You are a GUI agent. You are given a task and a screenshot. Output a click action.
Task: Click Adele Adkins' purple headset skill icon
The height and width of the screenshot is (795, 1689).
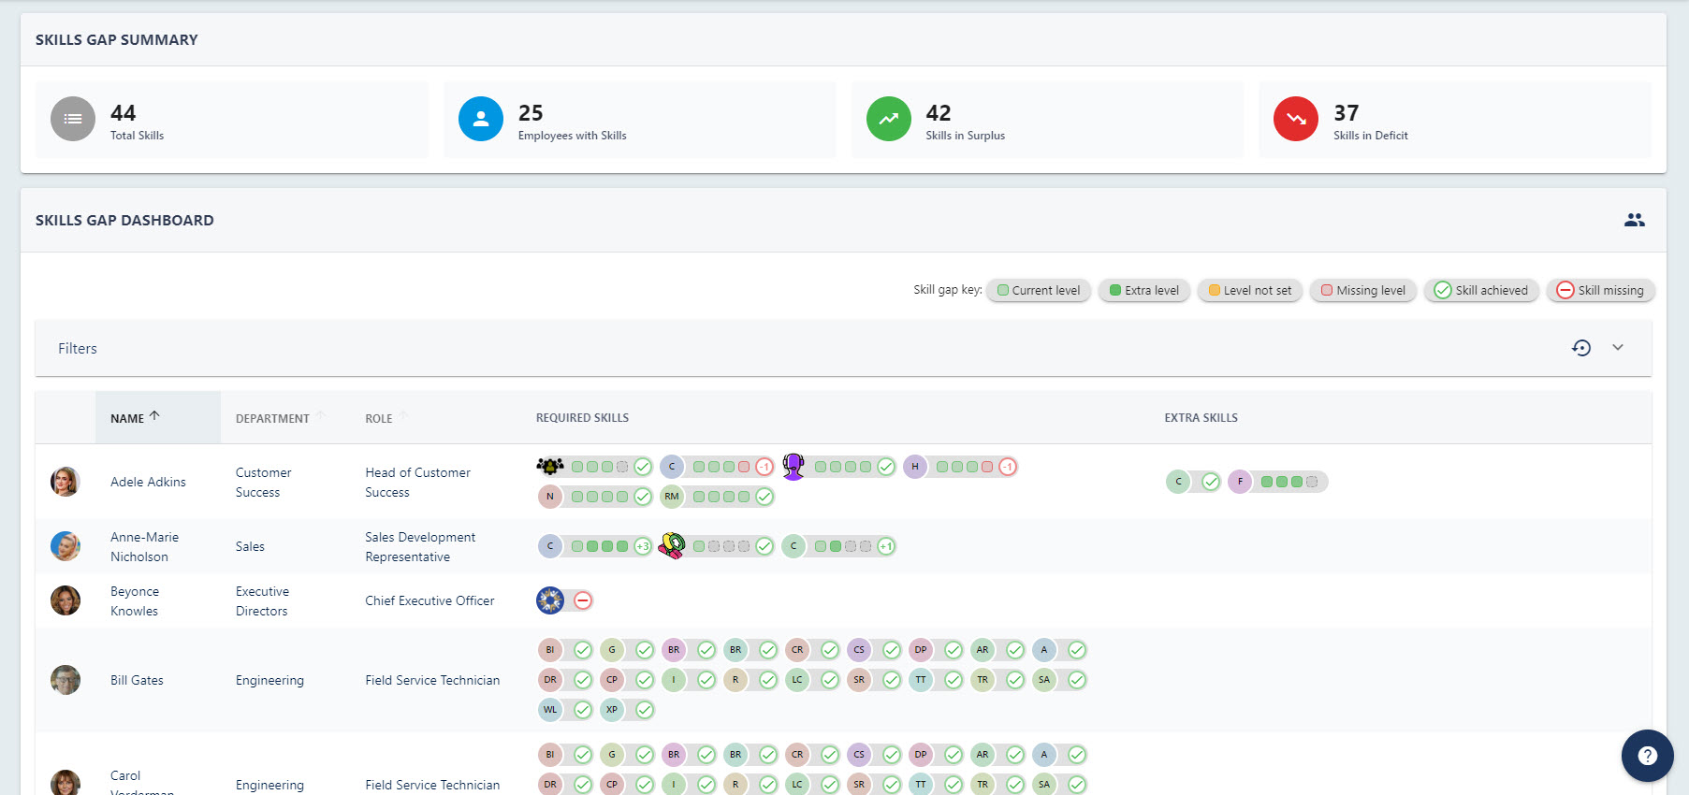click(x=794, y=466)
